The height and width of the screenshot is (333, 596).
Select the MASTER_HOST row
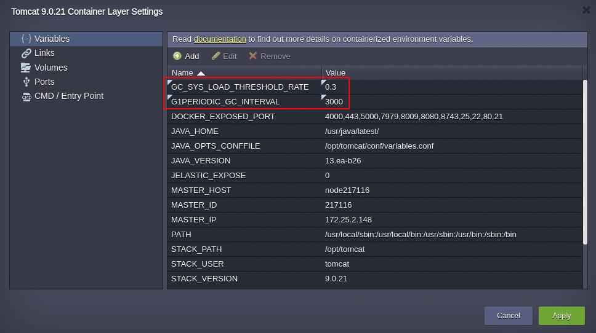tap(375, 190)
